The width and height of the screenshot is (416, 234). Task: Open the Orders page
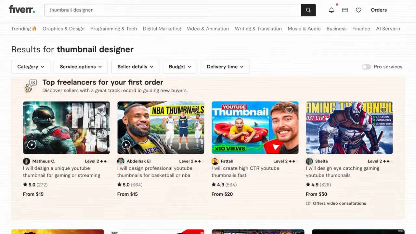pos(379,10)
